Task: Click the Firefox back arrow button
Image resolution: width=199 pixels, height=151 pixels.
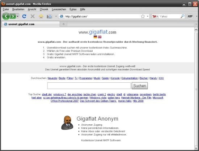Action: click(x=6, y=16)
